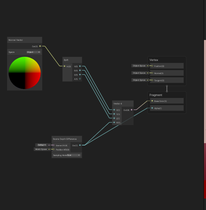206x210 pixels.
Task: Click the World Space label for Position WS
Action: (41, 149)
